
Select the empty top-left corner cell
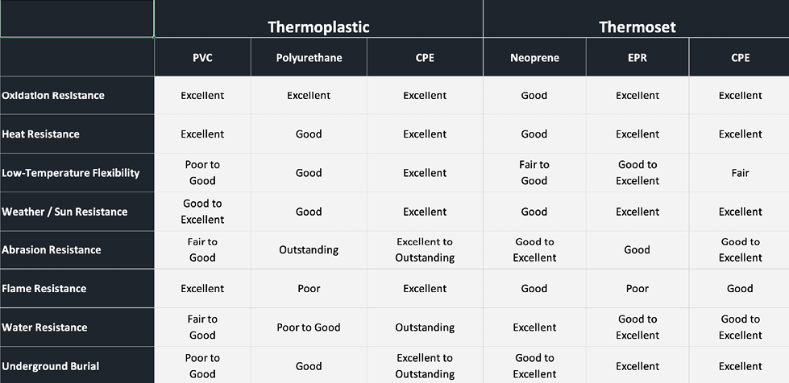[x=77, y=19]
